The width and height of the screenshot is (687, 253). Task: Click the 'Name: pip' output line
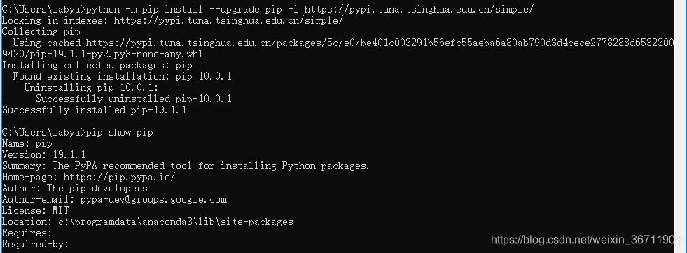[27, 144]
